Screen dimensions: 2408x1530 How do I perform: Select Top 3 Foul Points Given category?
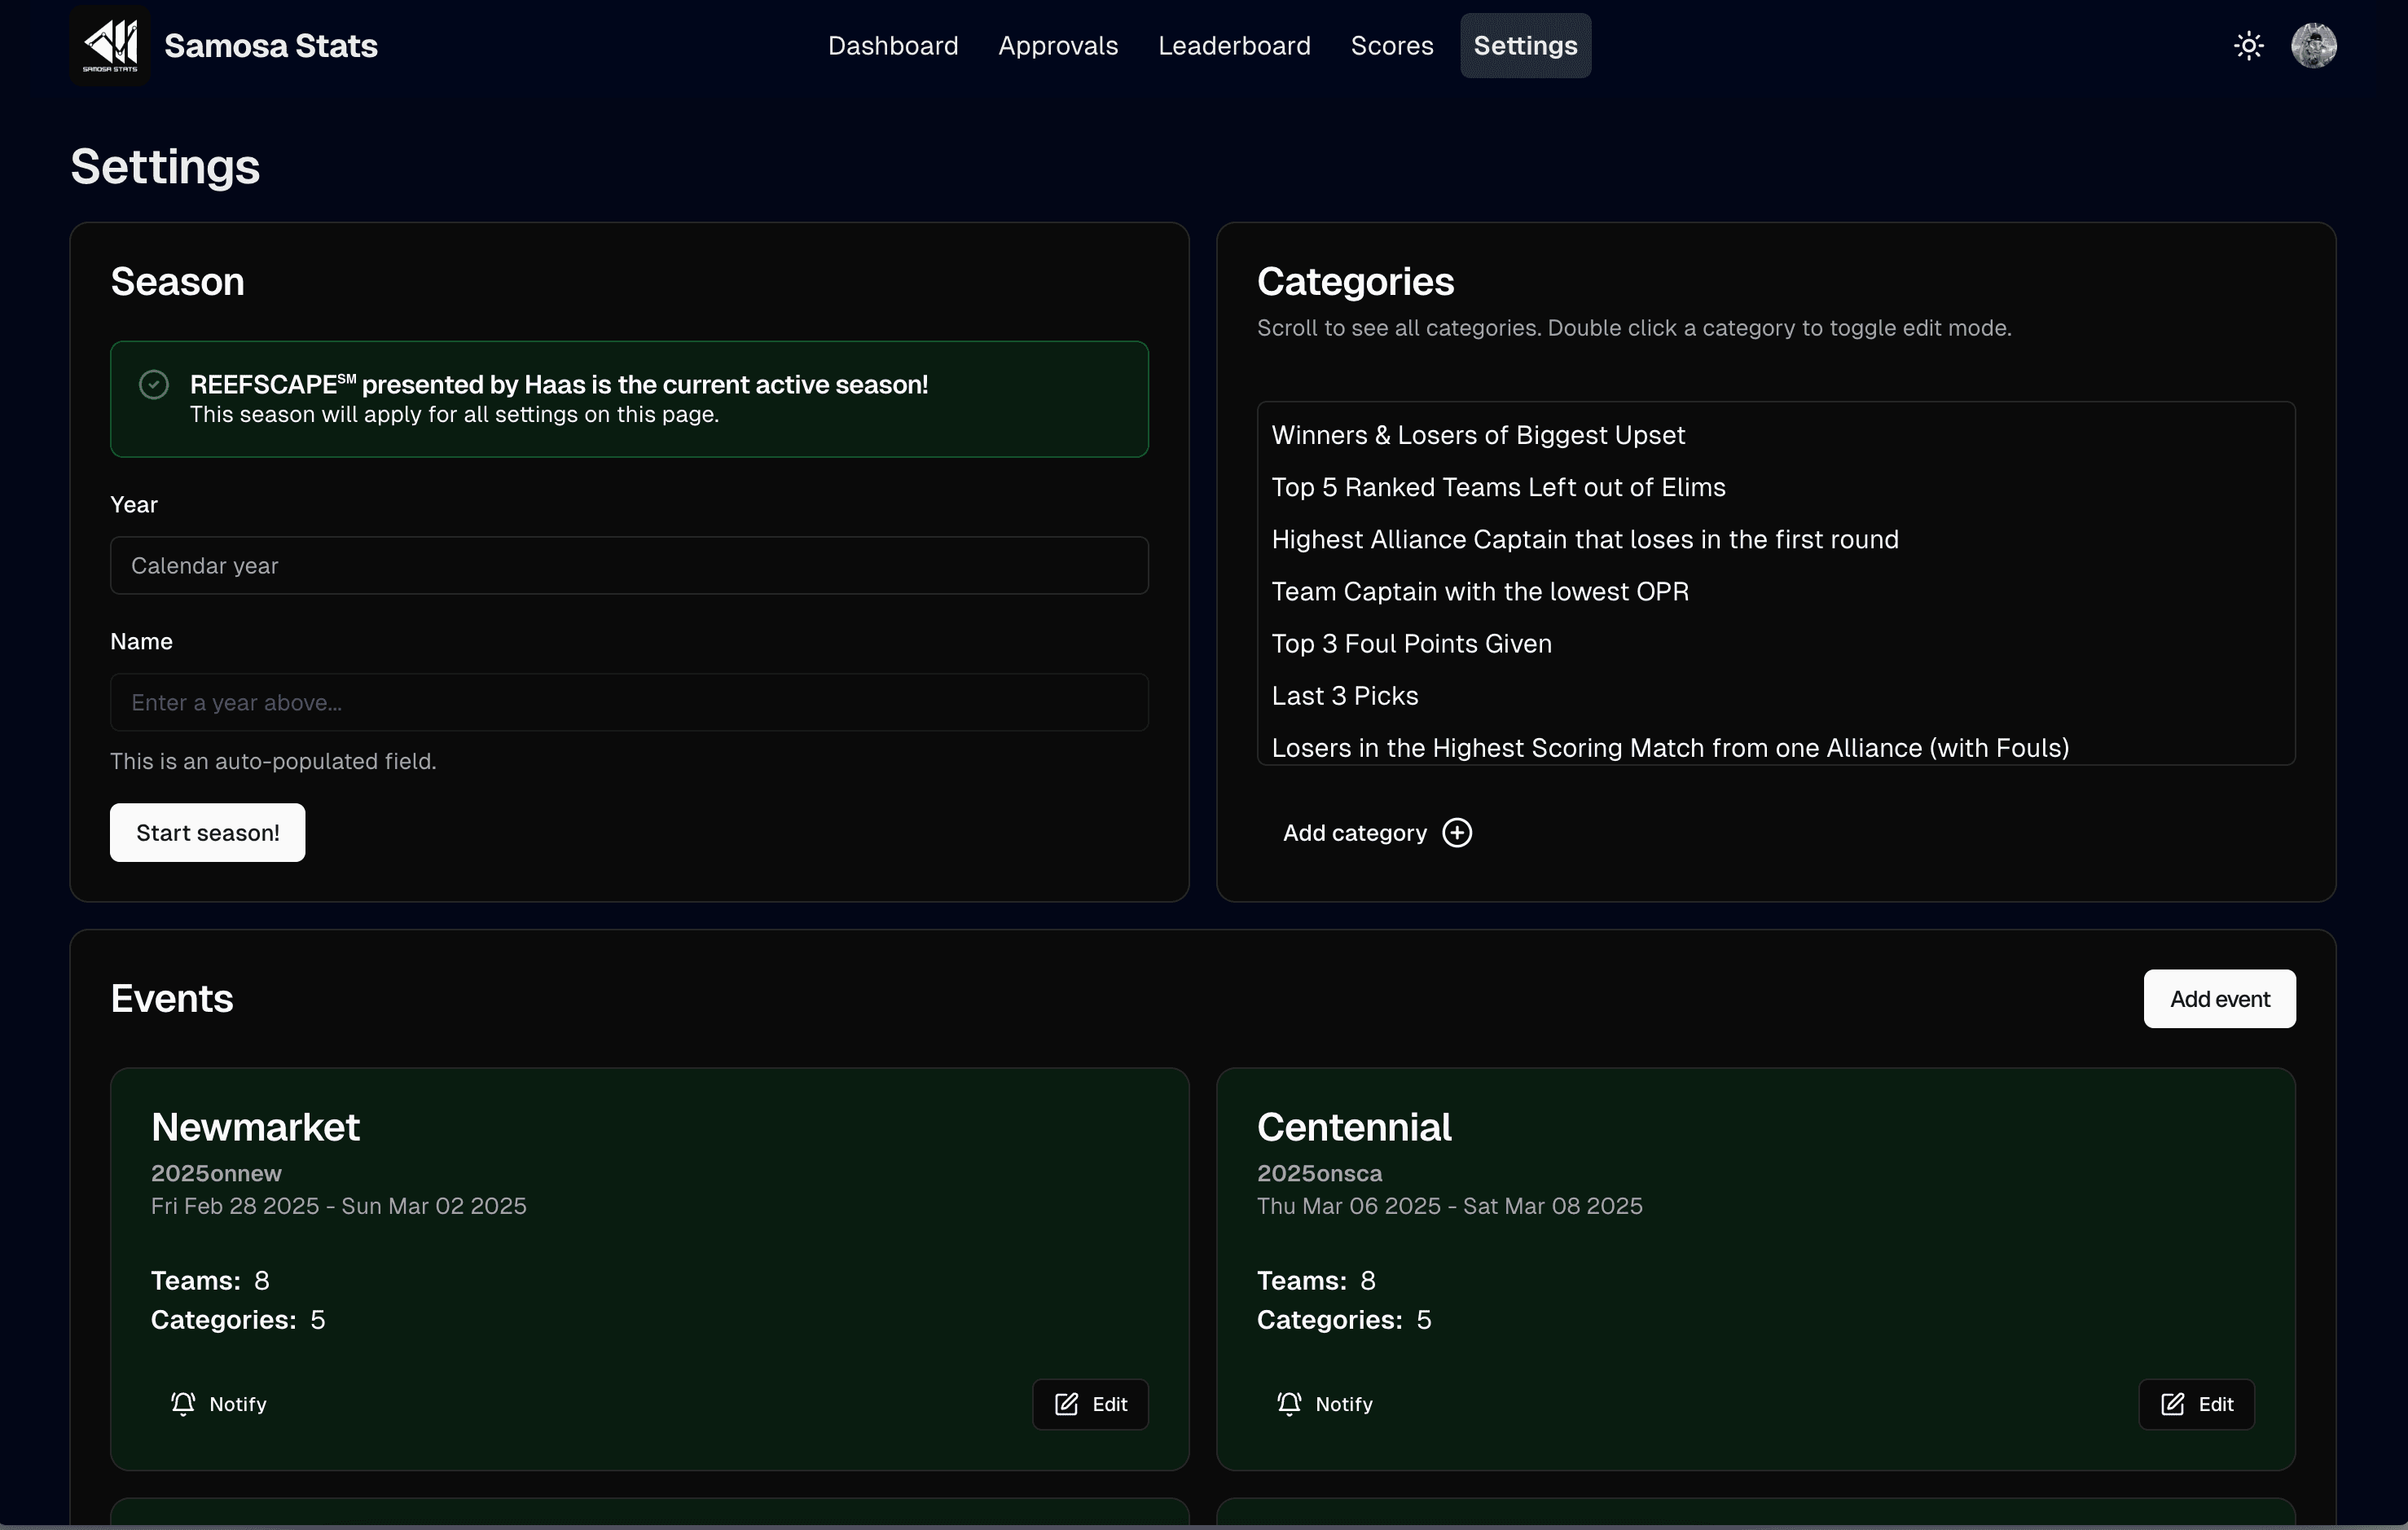(x=1411, y=644)
